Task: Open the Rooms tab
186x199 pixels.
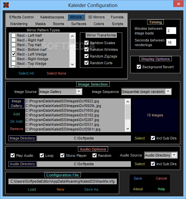Action: (x=59, y=24)
